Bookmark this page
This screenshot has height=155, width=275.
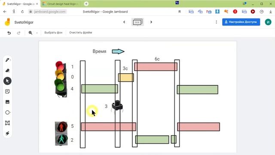pos(180,12)
